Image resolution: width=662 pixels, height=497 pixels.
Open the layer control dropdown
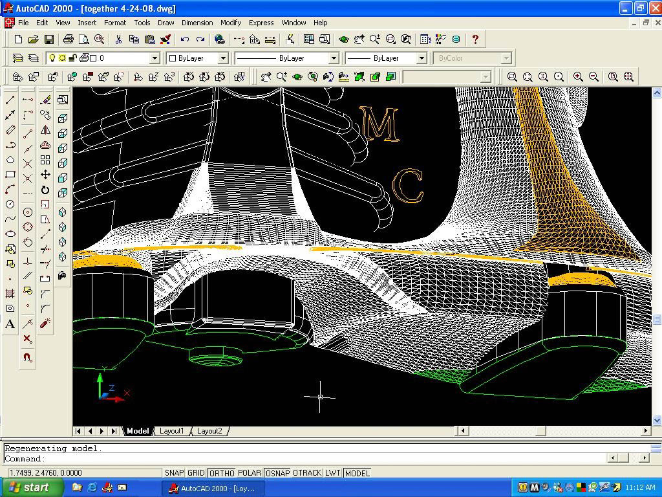pos(155,58)
